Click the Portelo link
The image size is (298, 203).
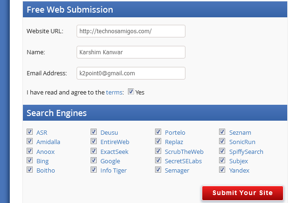175,132
